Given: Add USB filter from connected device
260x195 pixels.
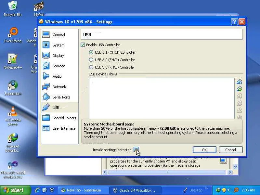Looking at the screenshot, I should coord(239,89).
